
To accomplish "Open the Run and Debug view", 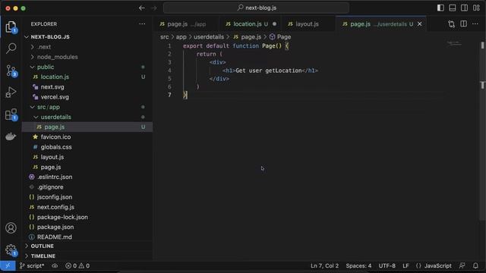I will tap(11, 93).
